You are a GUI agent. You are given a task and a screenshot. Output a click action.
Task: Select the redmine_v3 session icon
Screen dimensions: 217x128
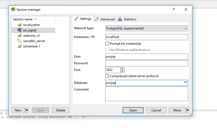20,36
